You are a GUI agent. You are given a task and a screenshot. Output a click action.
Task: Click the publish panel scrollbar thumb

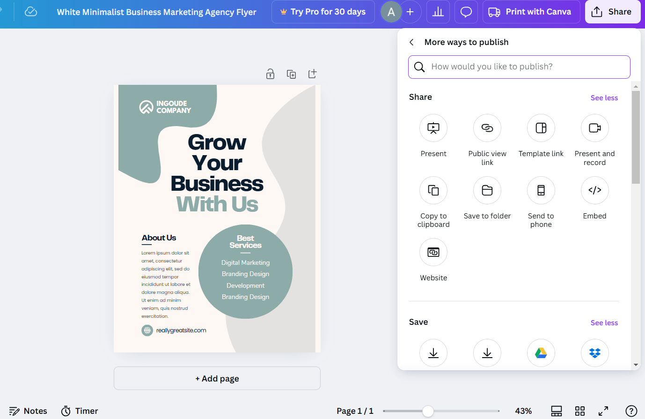(636, 137)
